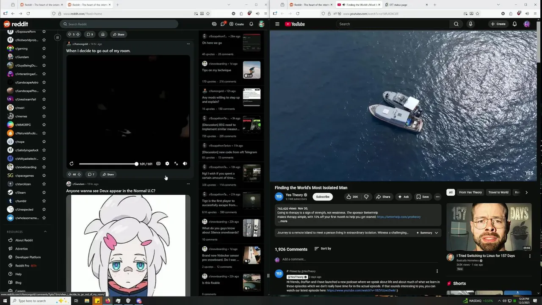Create a new Reddit post
Image resolution: width=542 pixels, height=305 pixels.
(x=237, y=24)
